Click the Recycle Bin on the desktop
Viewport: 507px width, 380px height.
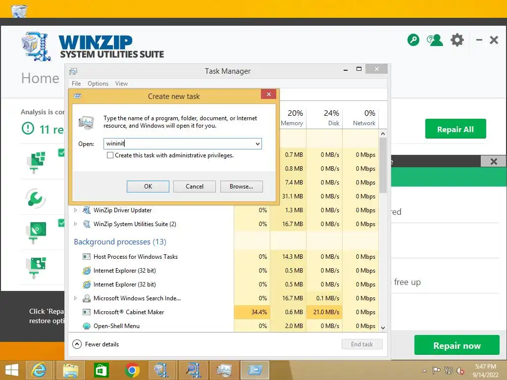click(x=19, y=11)
